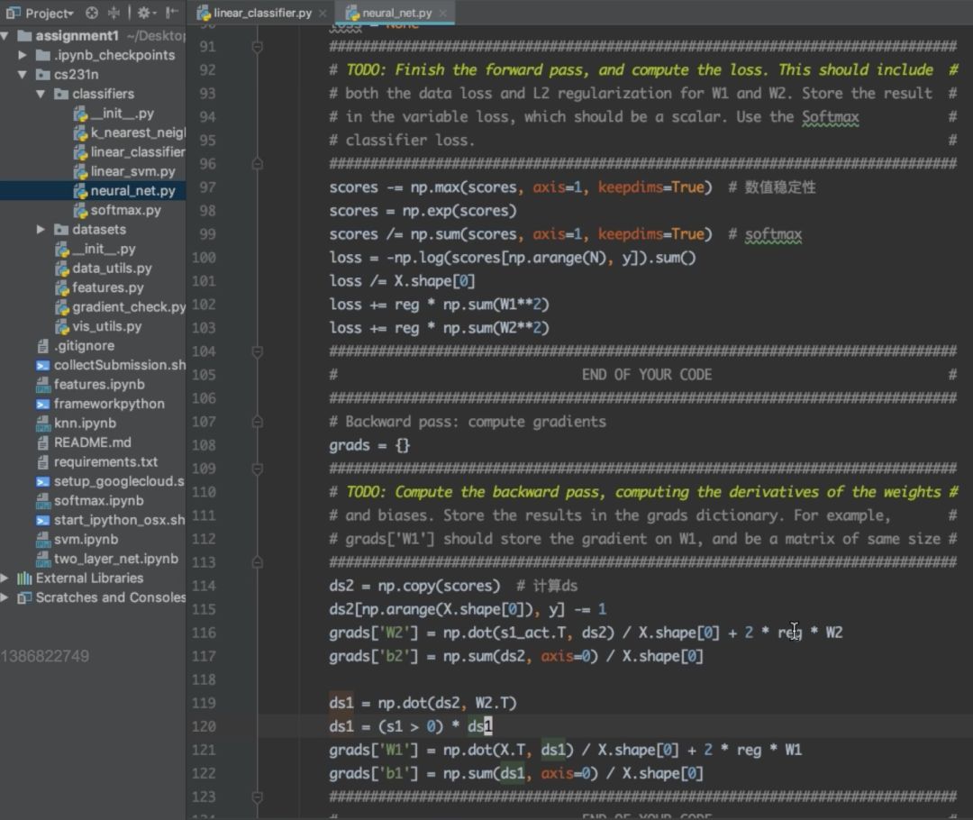
Task: Open two_layer_net.ipynb notebook
Action: click(115, 559)
